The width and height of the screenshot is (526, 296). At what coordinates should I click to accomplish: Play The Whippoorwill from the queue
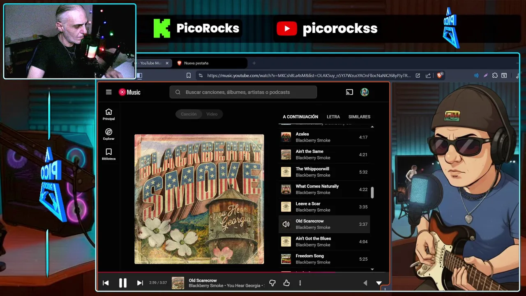point(324,172)
